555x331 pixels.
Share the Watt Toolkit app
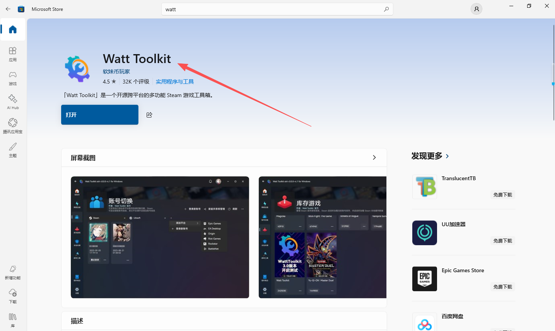149,115
